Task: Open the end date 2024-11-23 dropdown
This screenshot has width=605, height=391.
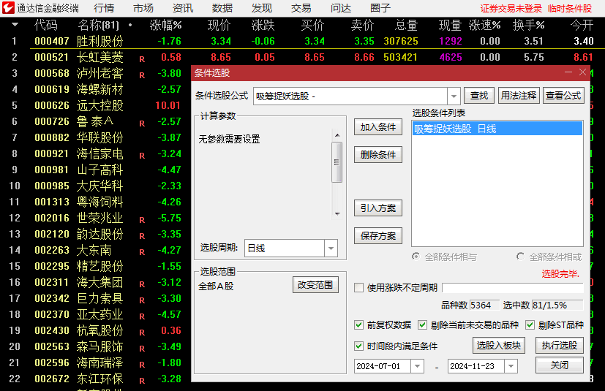Action: (511, 366)
